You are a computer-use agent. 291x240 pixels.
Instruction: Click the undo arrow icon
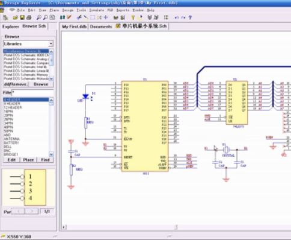(177, 17)
